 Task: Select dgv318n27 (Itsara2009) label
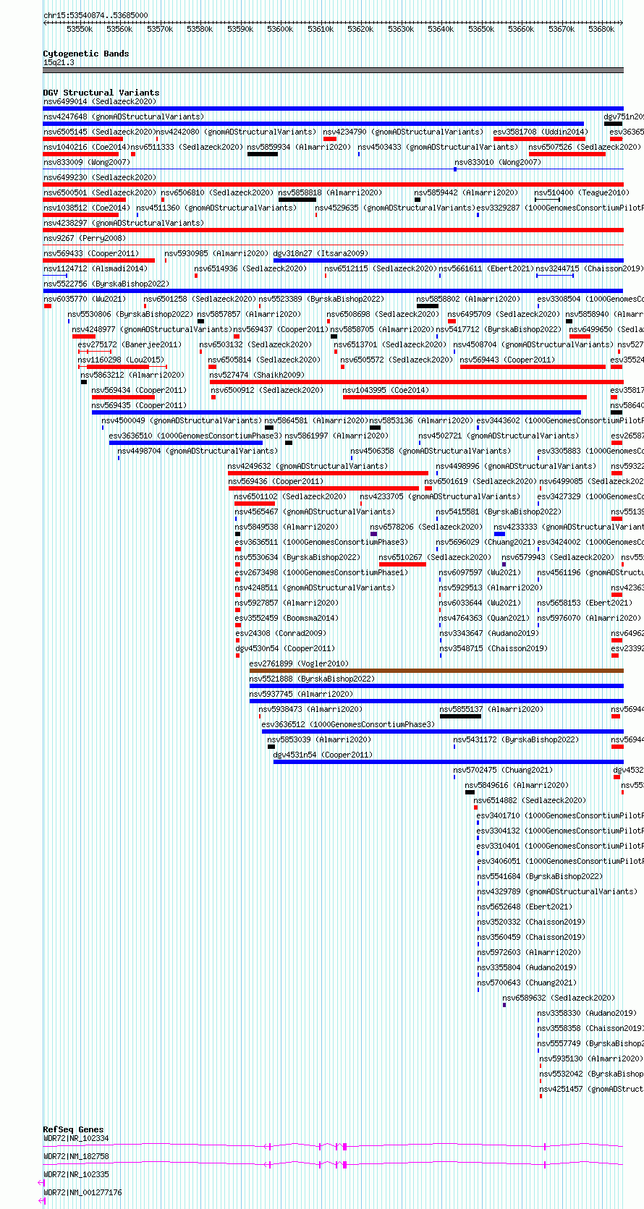click(321, 253)
